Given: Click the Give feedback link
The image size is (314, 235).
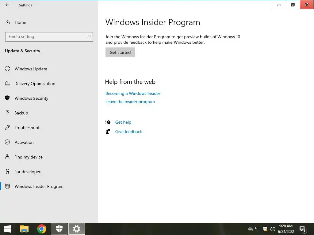Looking at the screenshot, I should [x=128, y=132].
